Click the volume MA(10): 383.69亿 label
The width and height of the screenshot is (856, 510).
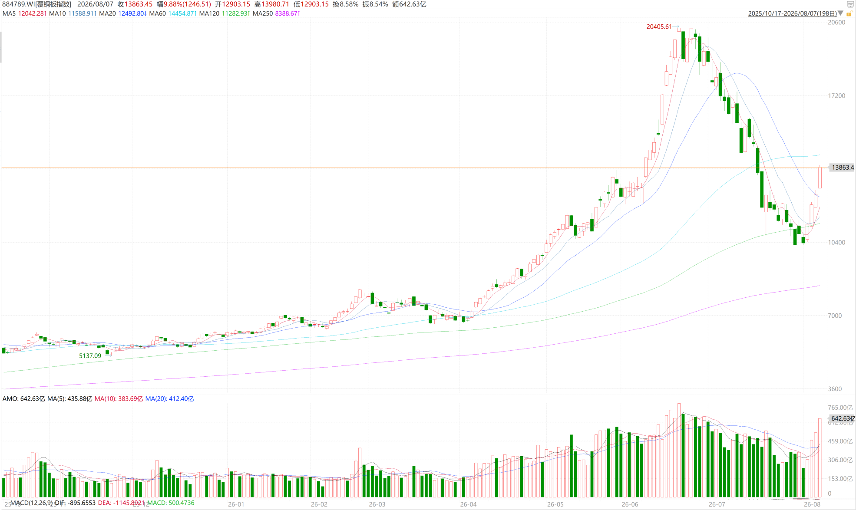tap(119, 398)
